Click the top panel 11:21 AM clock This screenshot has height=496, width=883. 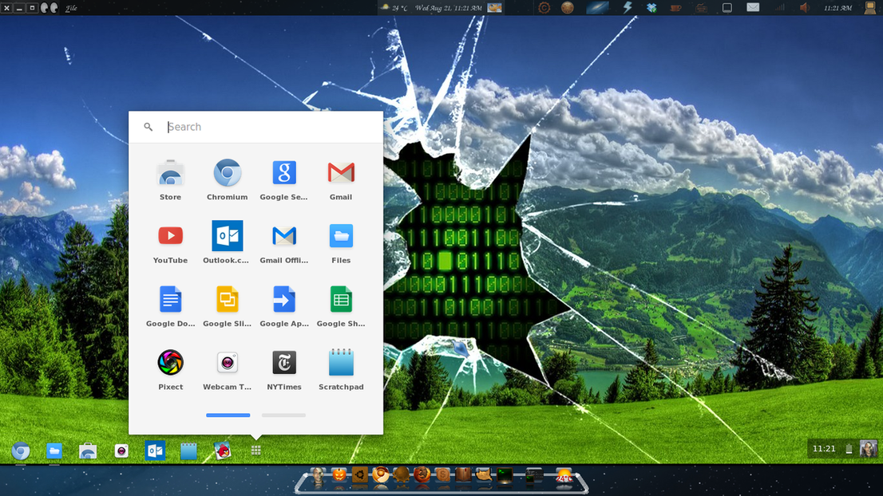point(838,8)
